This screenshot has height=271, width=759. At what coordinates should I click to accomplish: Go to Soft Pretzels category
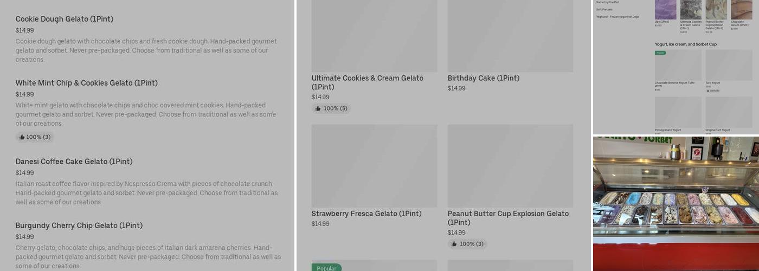[x=604, y=9]
